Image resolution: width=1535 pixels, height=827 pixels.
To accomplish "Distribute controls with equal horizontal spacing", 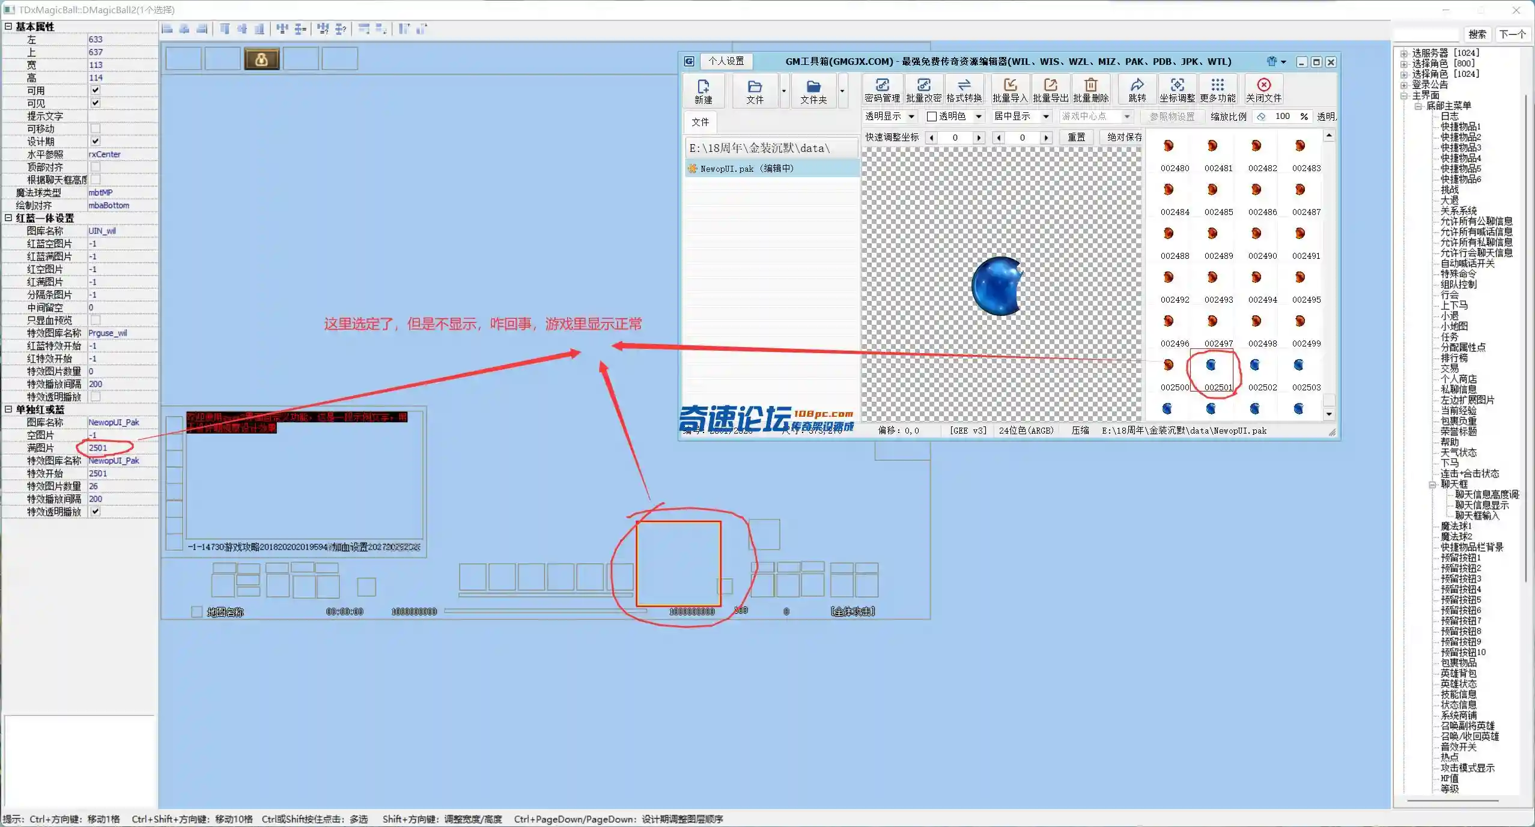I will pyautogui.click(x=282, y=29).
